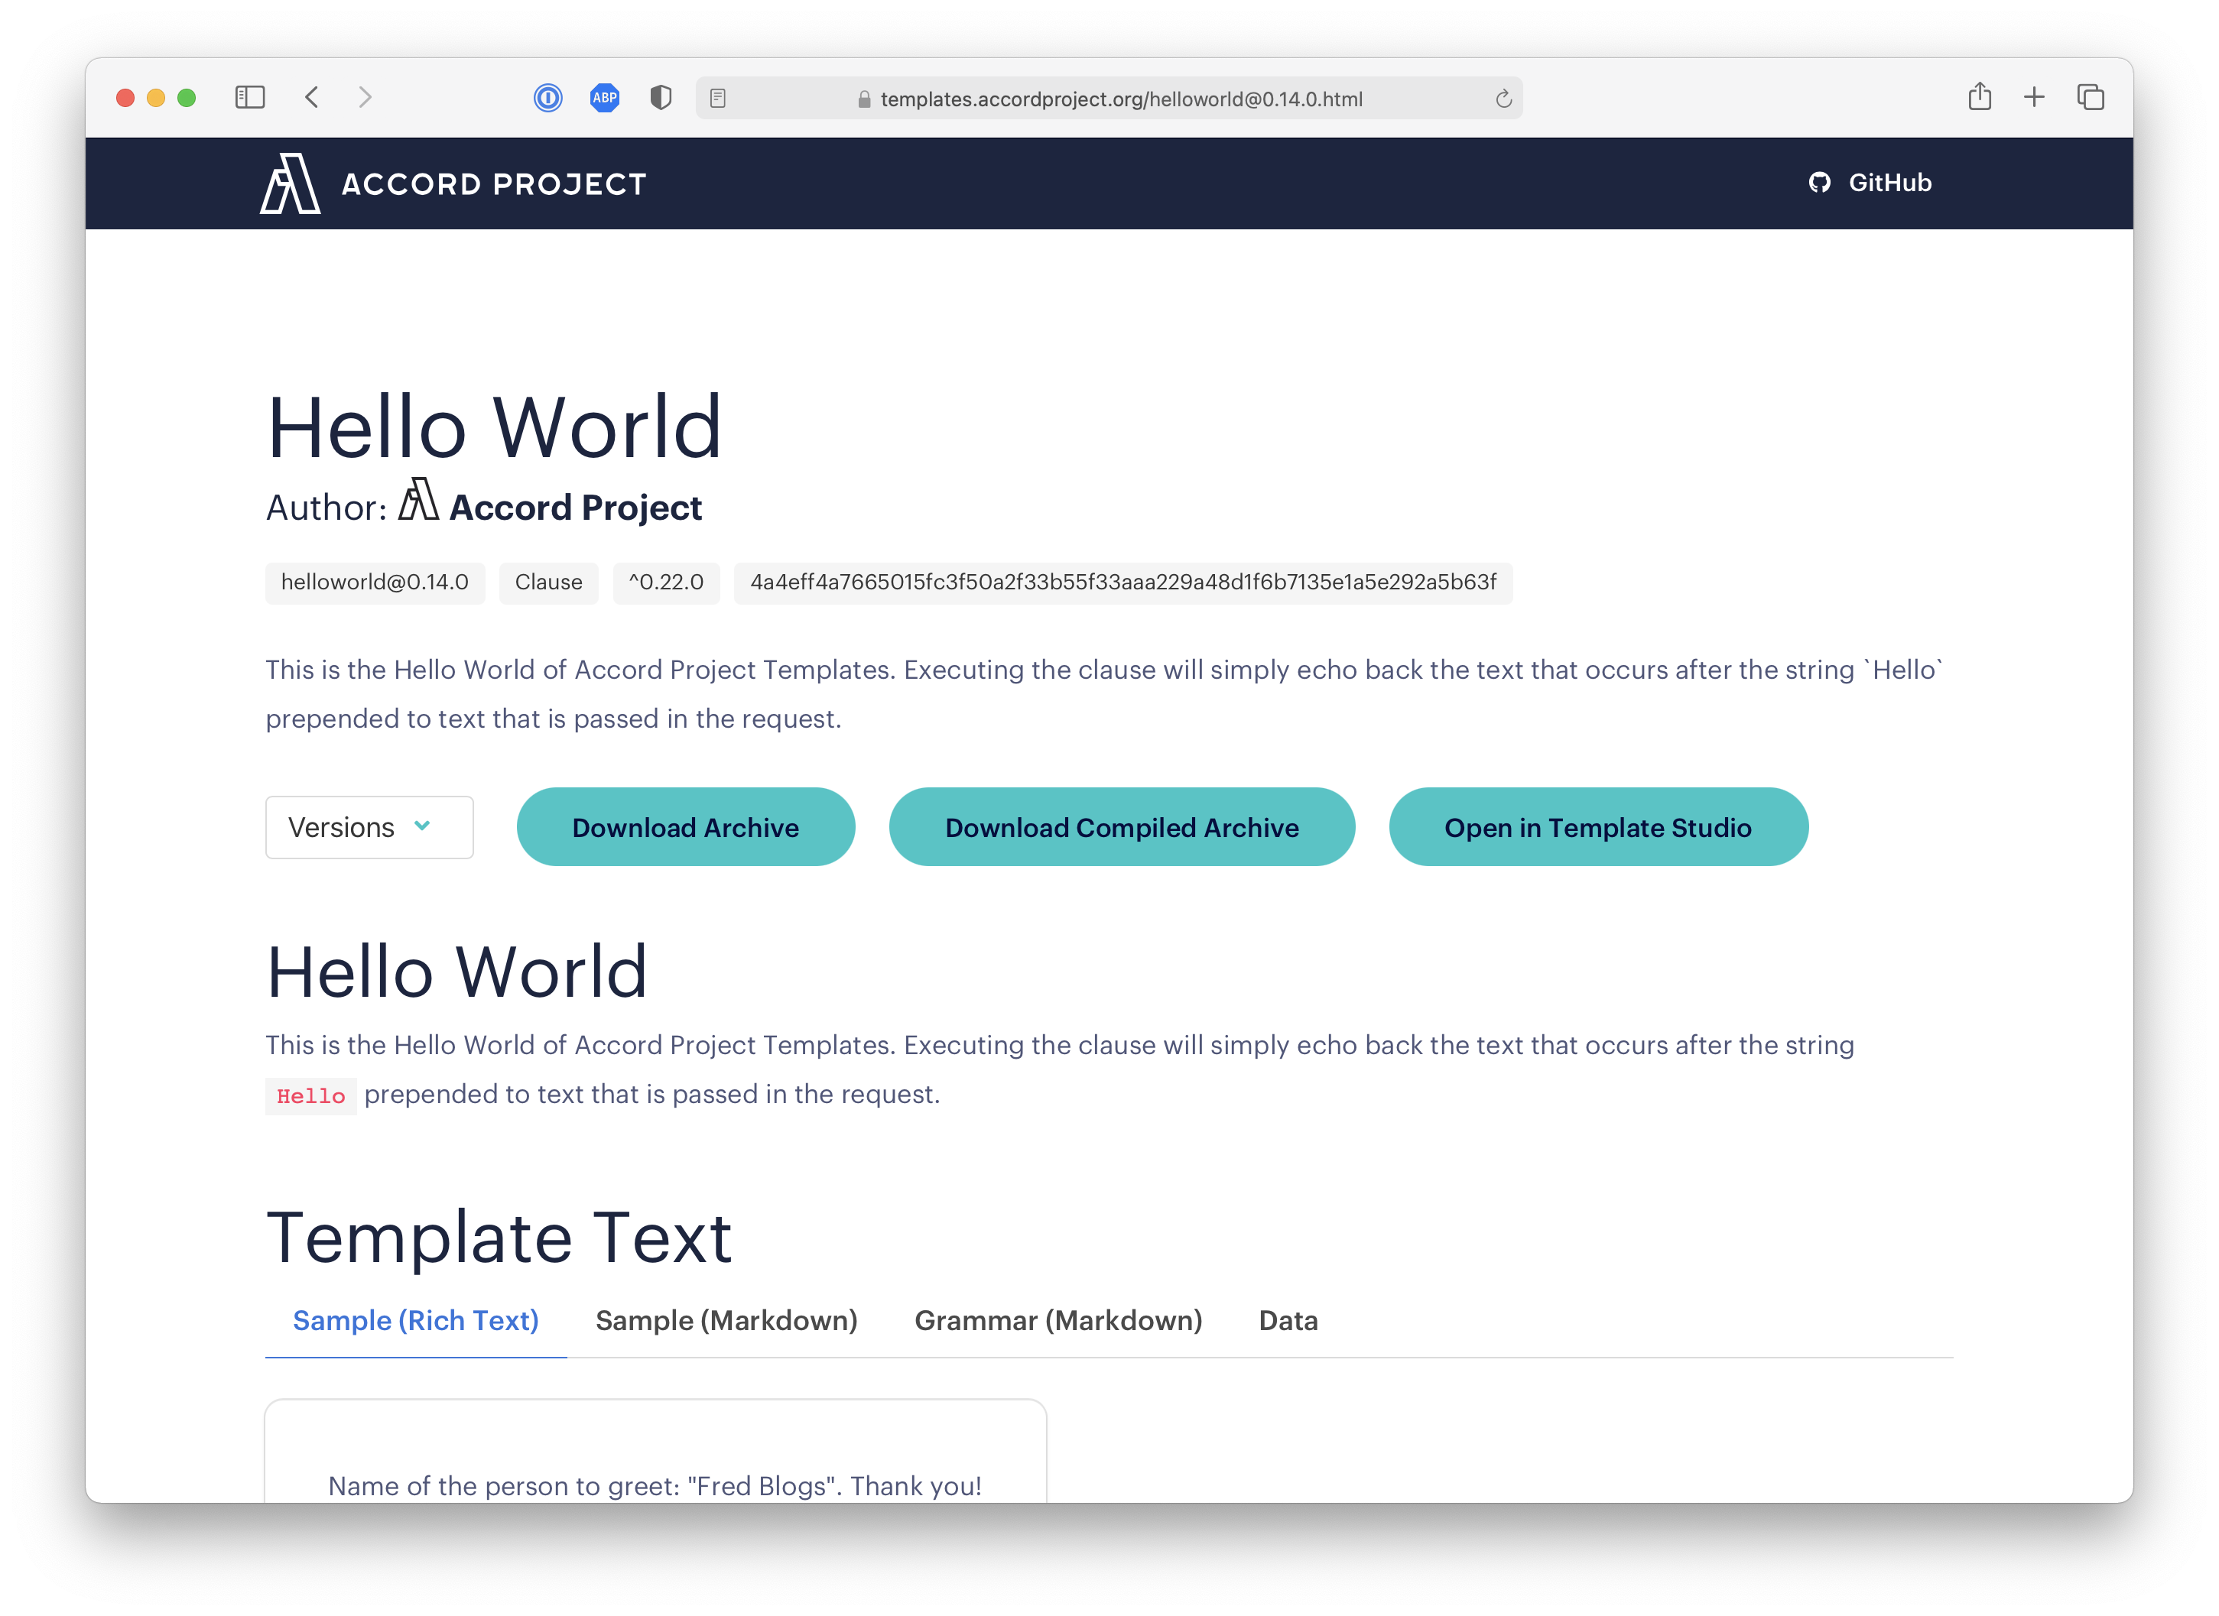The height and width of the screenshot is (1616, 2219).
Task: Minimize the window with yellow button
Action: click(155, 98)
